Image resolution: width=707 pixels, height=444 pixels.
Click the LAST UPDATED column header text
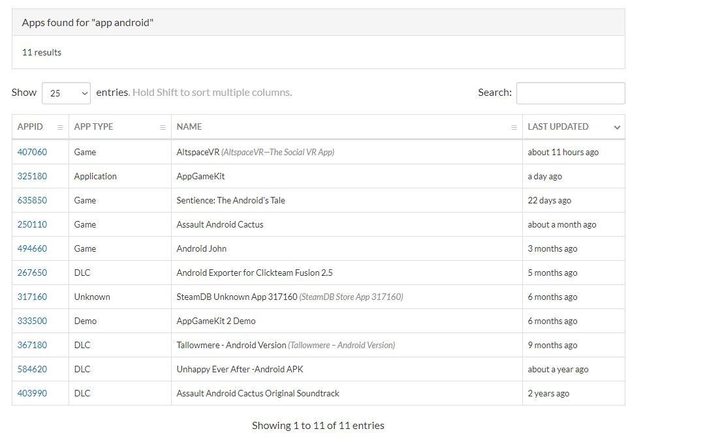click(x=558, y=126)
